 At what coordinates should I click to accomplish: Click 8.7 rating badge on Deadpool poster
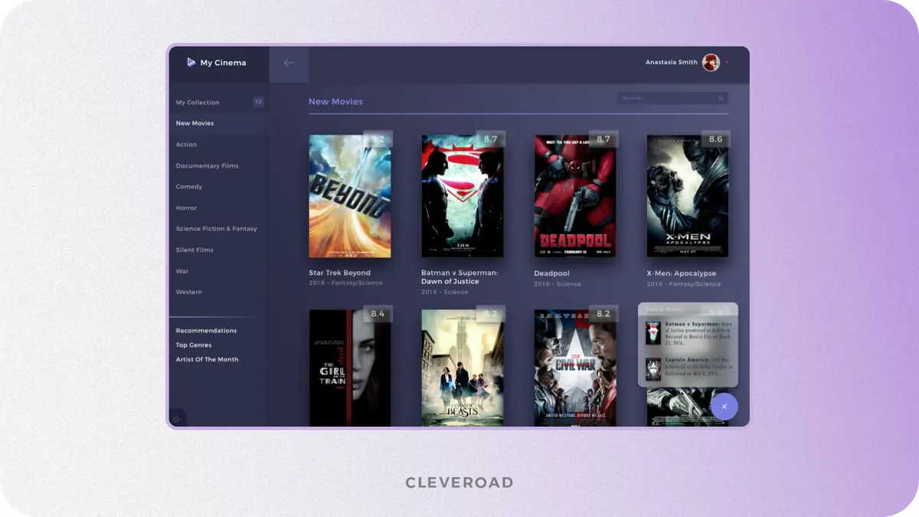pos(603,139)
